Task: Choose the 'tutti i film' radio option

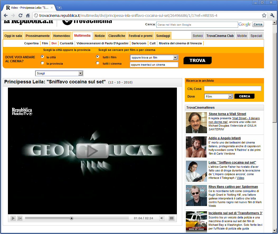Action: click(97, 56)
